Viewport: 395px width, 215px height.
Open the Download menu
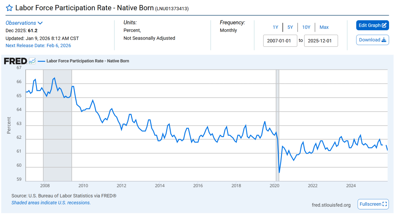(372, 40)
